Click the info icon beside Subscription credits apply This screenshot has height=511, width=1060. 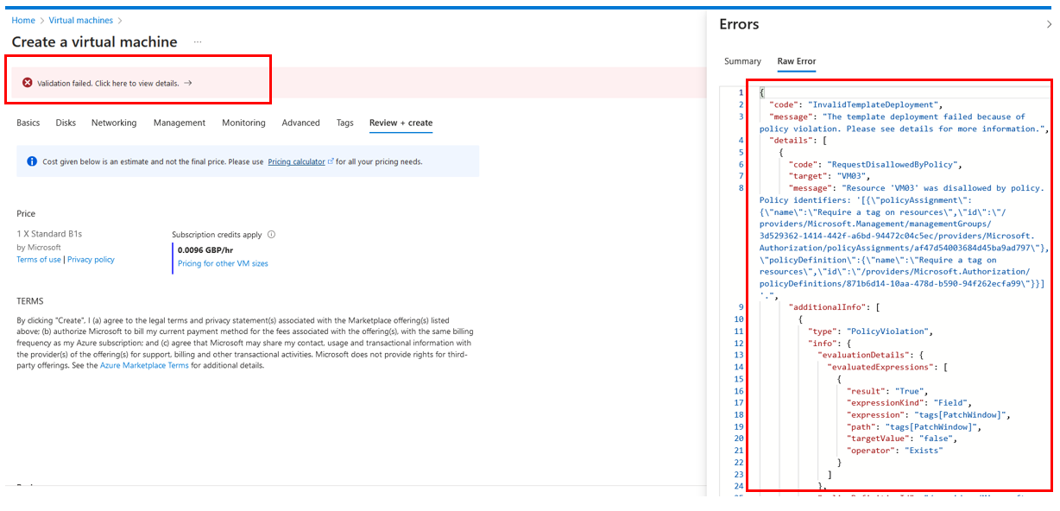point(271,234)
